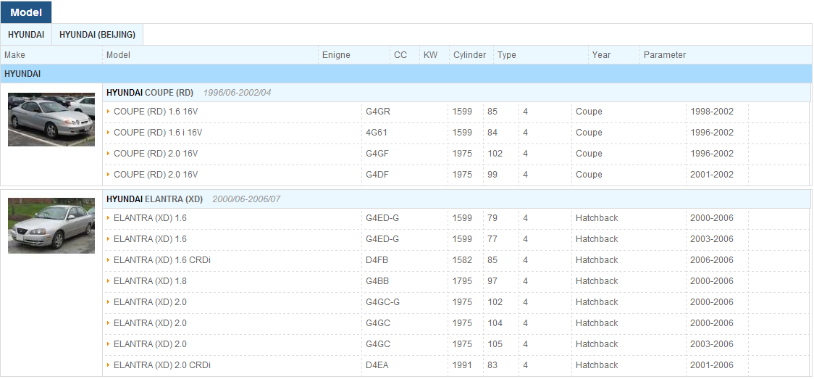Open COUPE (RD) 1.6 16V model link
The width and height of the screenshot is (814, 379).
[x=156, y=112]
